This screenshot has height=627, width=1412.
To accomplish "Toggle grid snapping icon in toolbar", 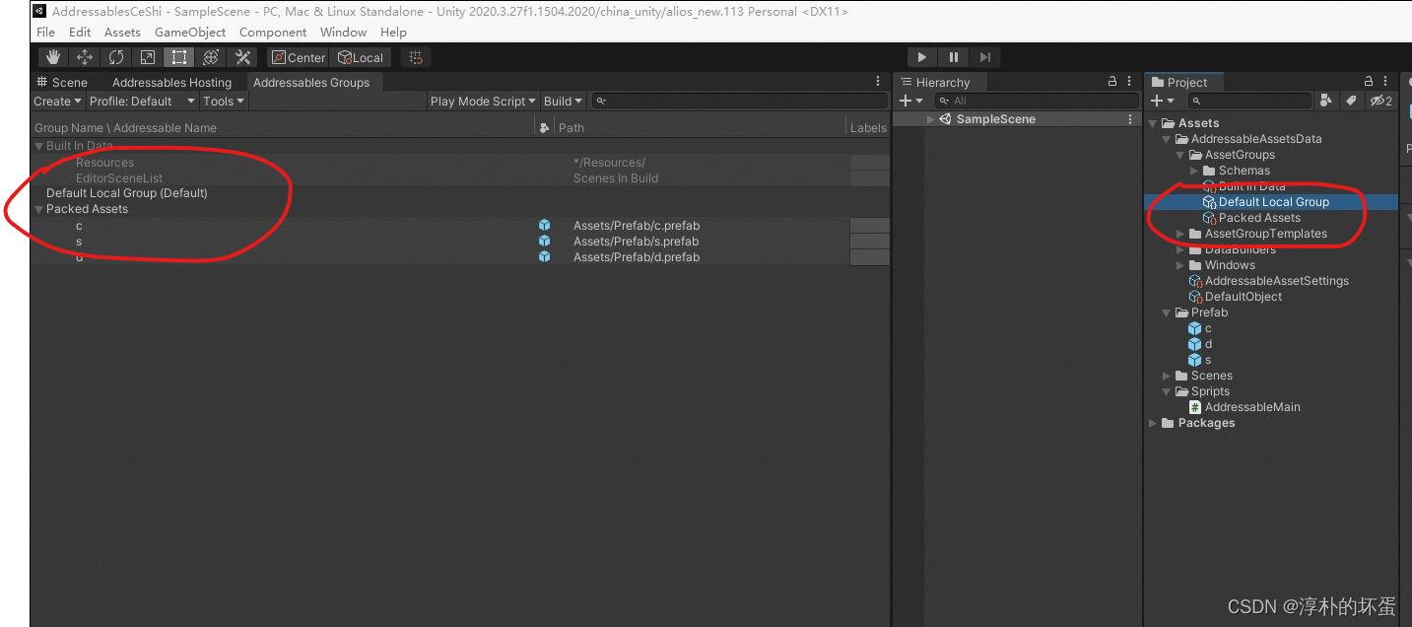I will (416, 57).
